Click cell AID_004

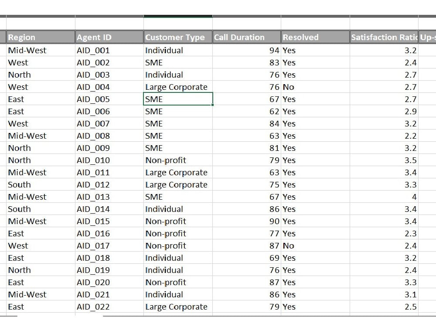click(x=109, y=87)
